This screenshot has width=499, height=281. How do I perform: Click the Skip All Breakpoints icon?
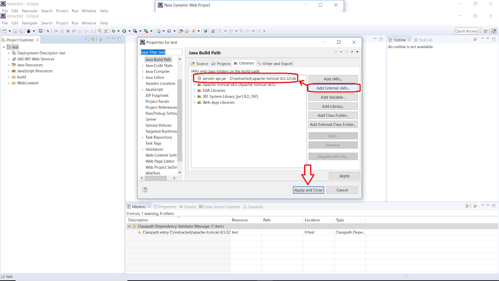[48, 31]
